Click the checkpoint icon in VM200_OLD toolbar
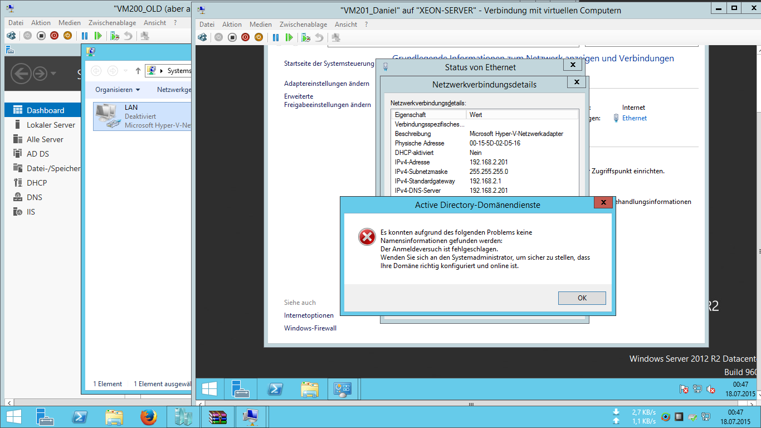The width and height of the screenshot is (761, 428). [115, 36]
